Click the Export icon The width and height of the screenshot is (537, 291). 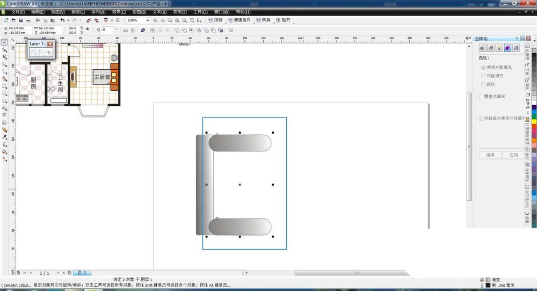(96, 20)
